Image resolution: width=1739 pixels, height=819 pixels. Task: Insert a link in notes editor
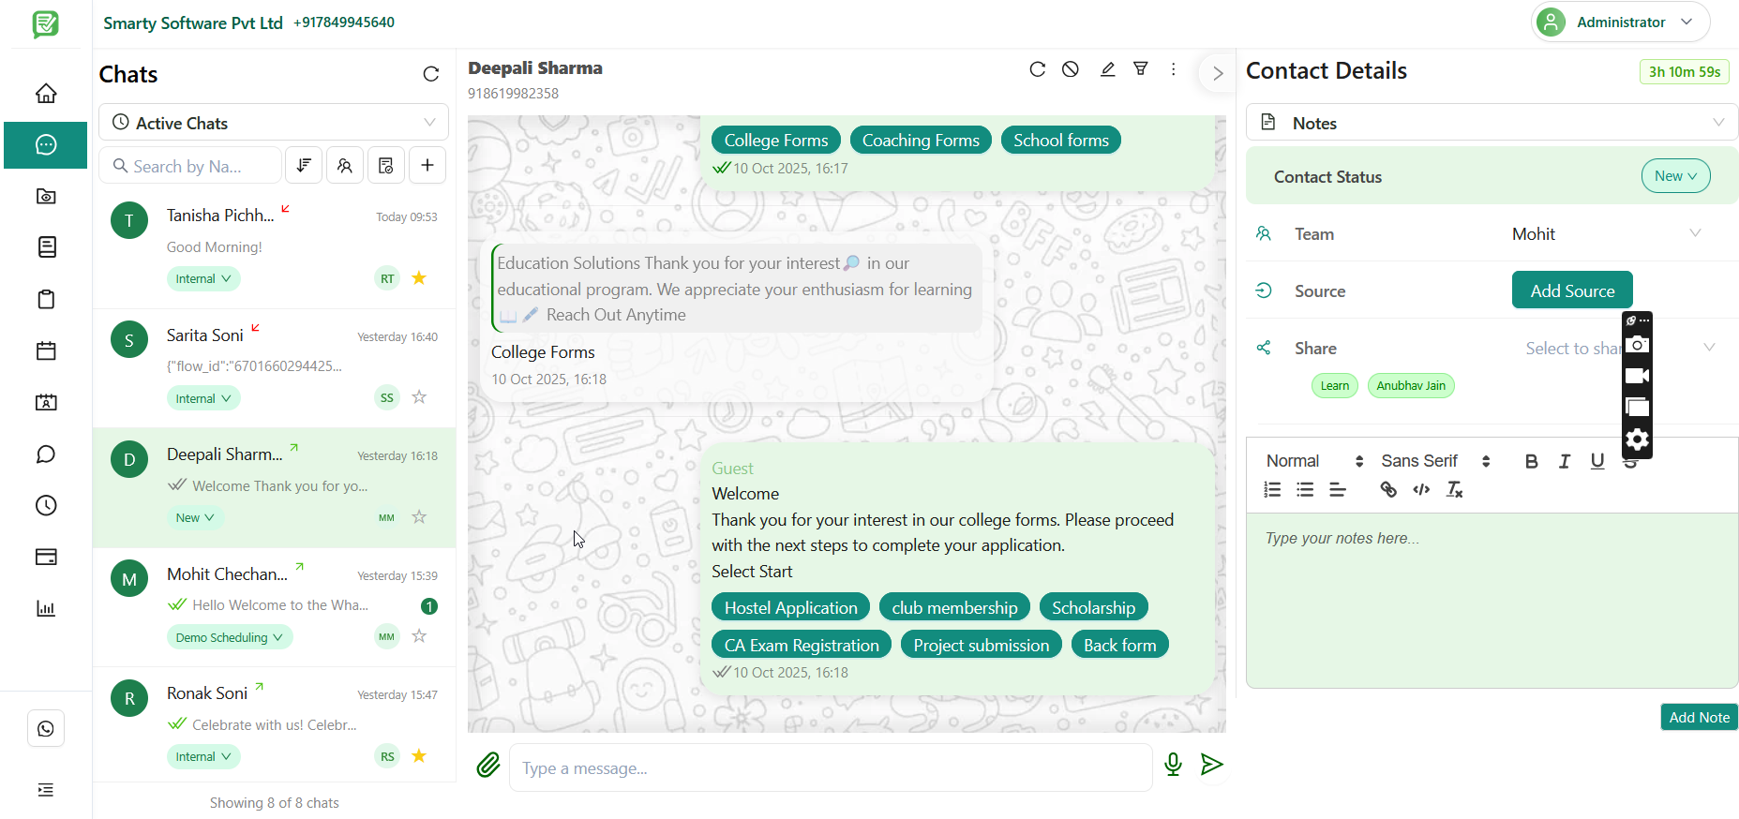click(1388, 489)
